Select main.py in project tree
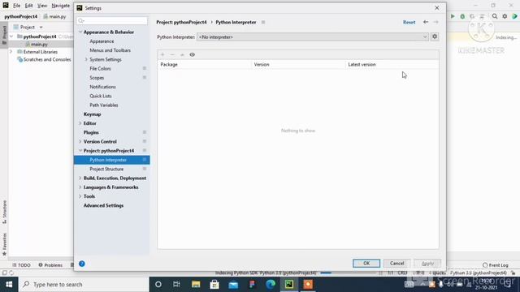520x292 pixels. click(x=39, y=44)
